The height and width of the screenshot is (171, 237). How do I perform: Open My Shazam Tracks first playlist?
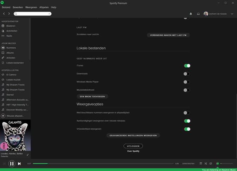(15, 85)
